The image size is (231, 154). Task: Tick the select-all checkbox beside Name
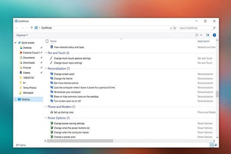(47, 41)
